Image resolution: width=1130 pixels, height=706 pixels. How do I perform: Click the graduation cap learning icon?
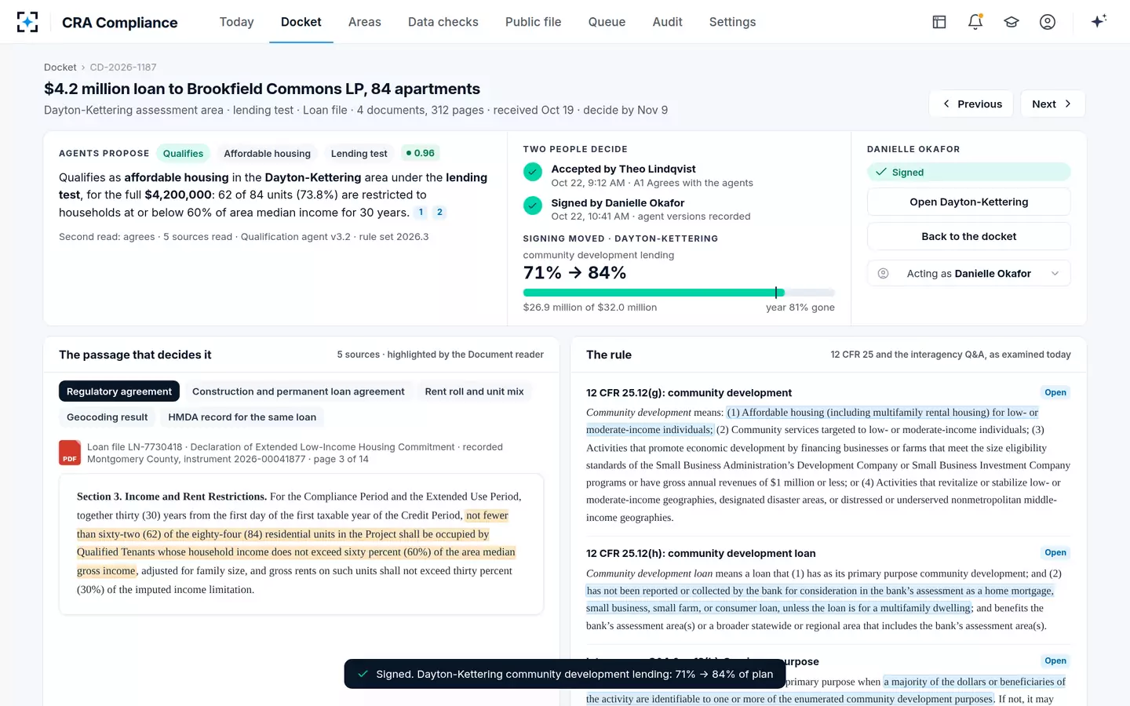point(1012,22)
